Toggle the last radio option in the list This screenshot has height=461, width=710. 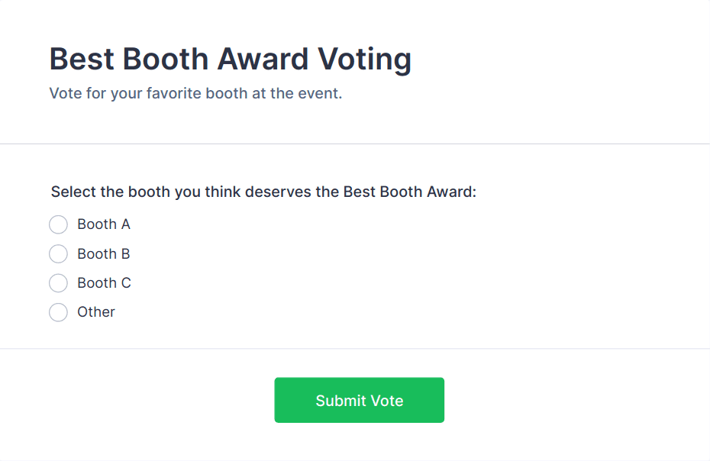[58, 312]
